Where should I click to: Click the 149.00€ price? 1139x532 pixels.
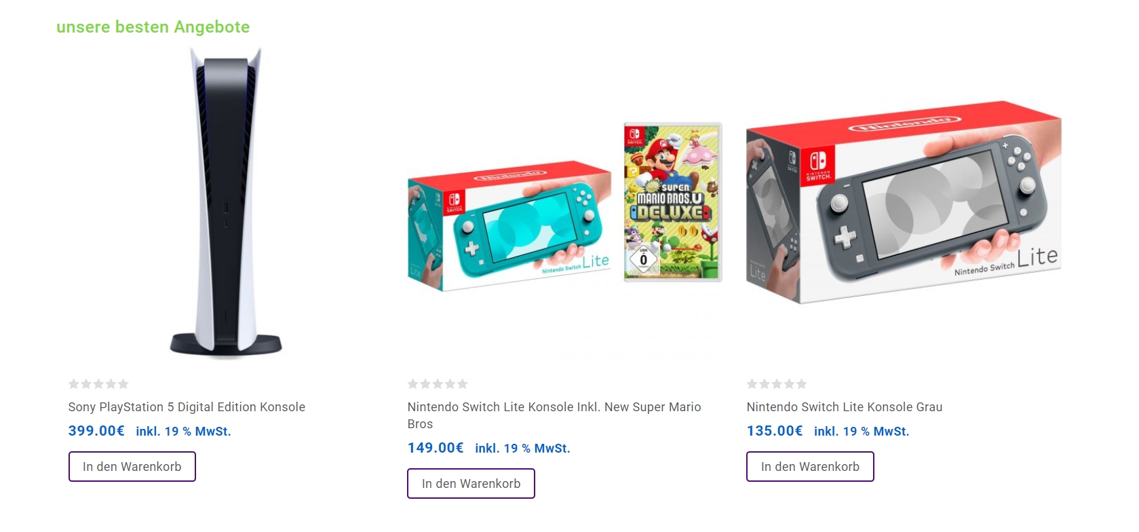click(x=436, y=448)
